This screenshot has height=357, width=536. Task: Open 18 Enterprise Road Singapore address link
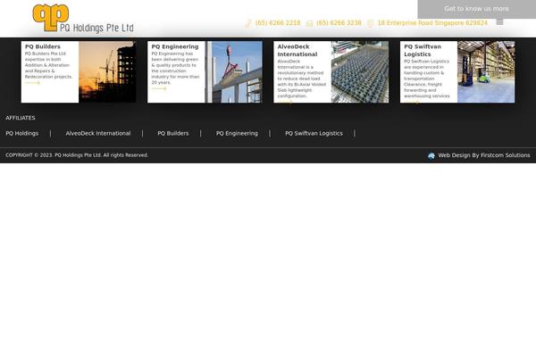(432, 23)
